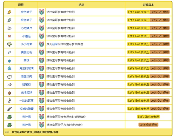Click the gift box in 南国贝壳 row

coord(42,76)
